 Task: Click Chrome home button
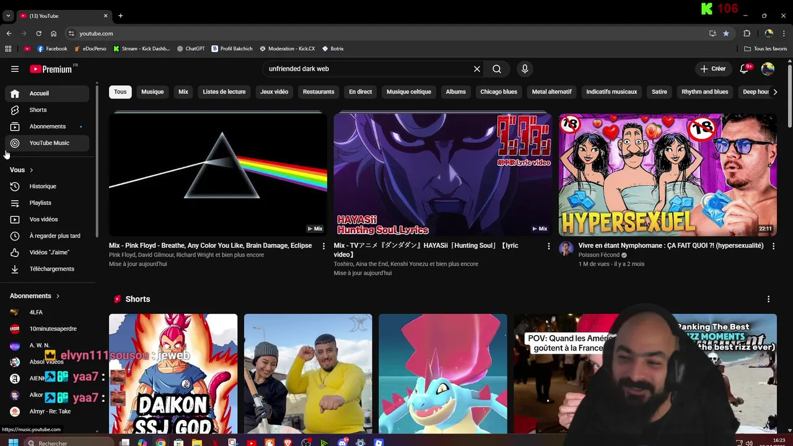pyautogui.click(x=53, y=33)
